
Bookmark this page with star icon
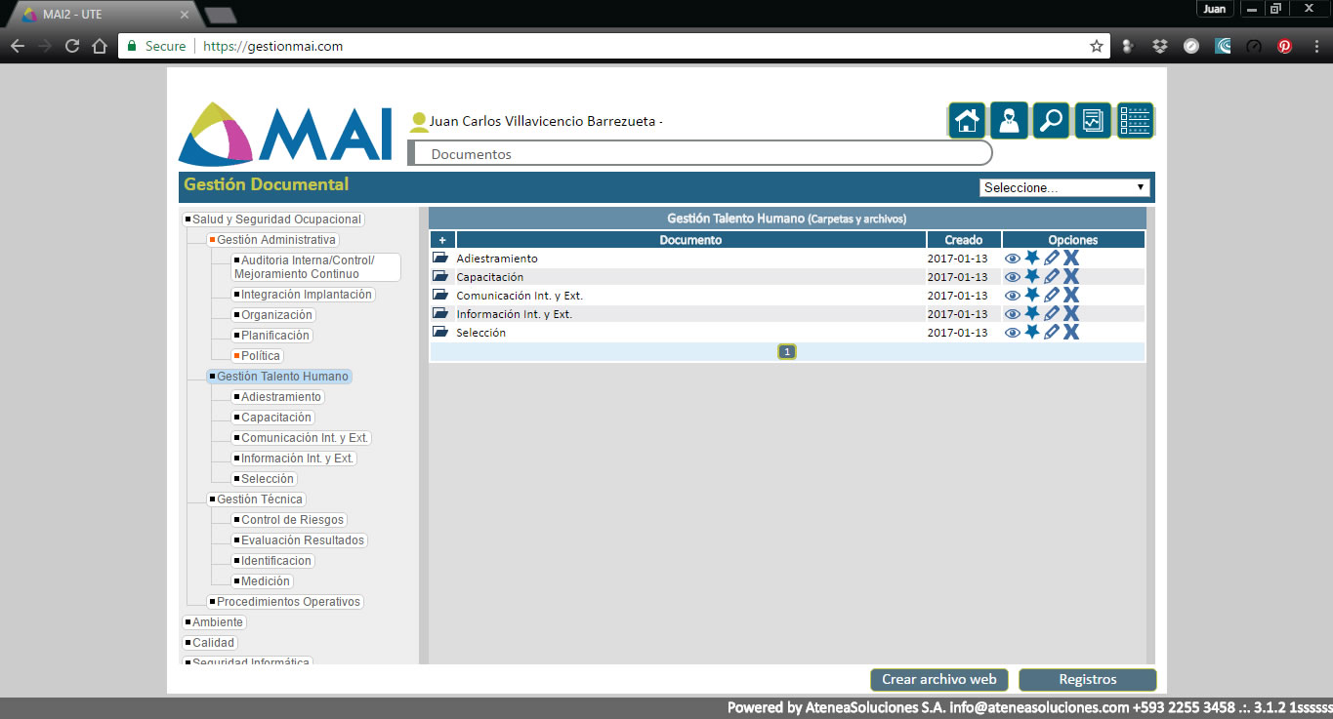tap(1096, 46)
